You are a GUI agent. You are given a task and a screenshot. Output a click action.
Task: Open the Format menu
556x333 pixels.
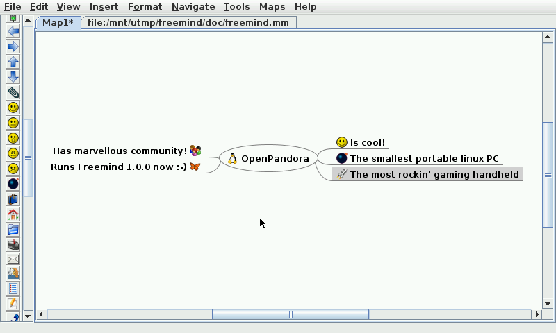click(145, 7)
